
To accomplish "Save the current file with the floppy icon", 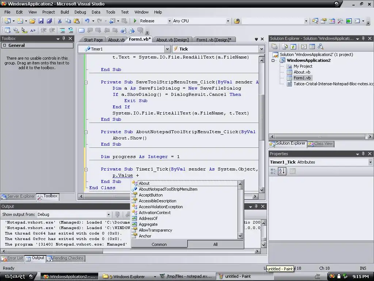I will tap(41, 21).
